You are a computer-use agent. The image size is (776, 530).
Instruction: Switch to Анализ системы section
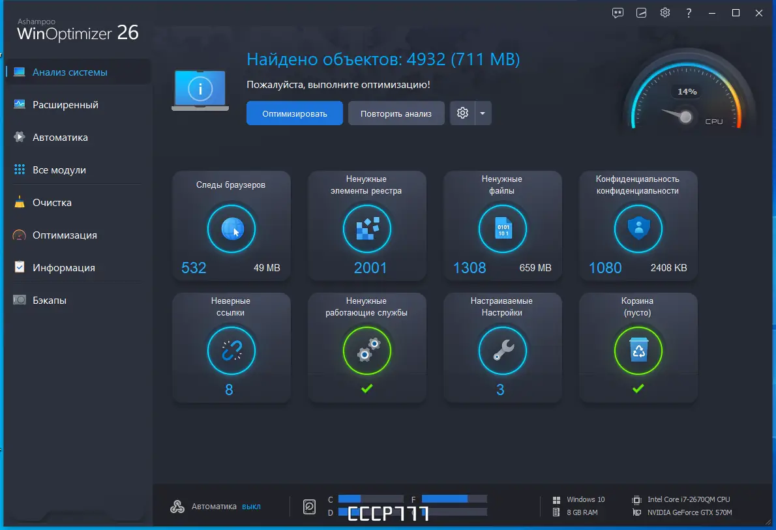tap(68, 72)
